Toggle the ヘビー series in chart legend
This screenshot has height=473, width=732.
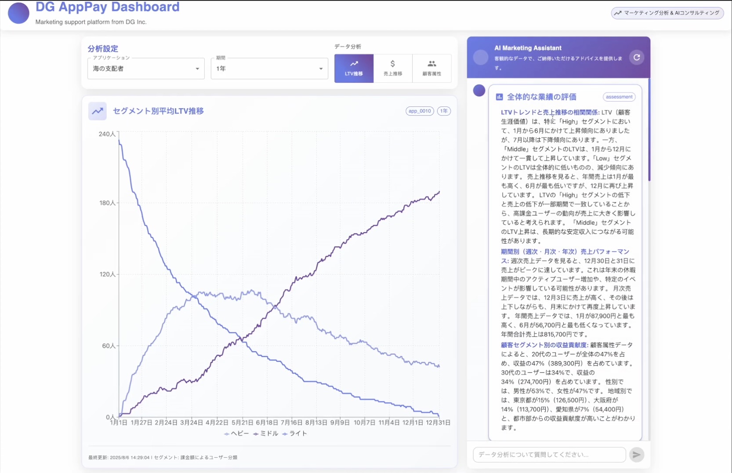pos(237,433)
